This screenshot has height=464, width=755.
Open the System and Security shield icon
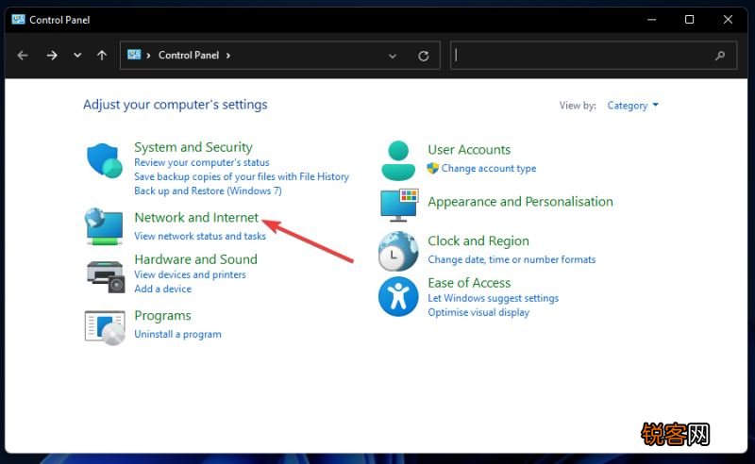(105, 160)
